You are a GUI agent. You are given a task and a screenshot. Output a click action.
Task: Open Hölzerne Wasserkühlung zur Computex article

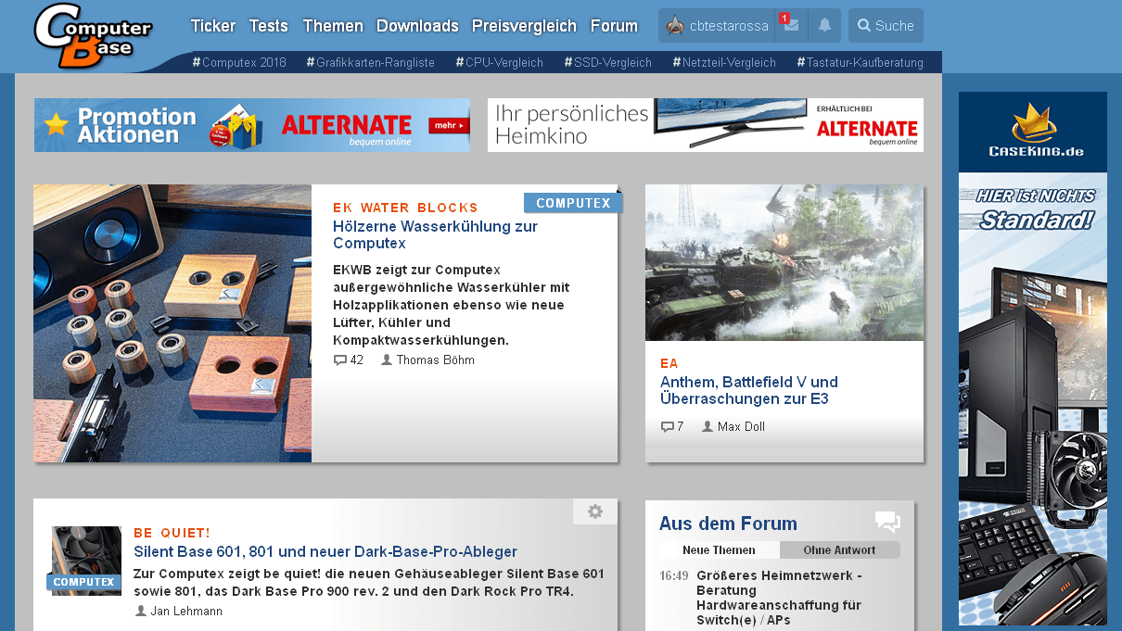[x=435, y=234]
